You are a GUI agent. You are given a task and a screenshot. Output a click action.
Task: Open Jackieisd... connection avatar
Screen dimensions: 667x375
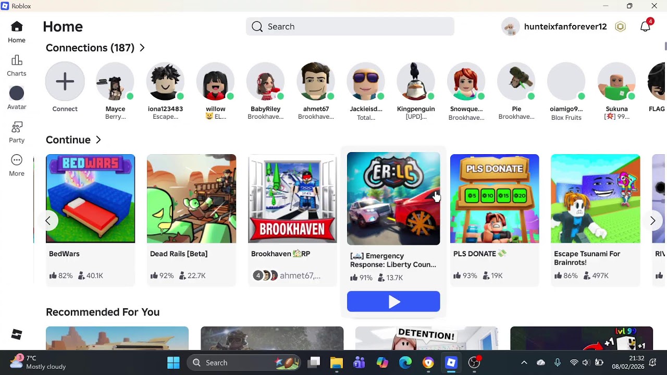366,81
